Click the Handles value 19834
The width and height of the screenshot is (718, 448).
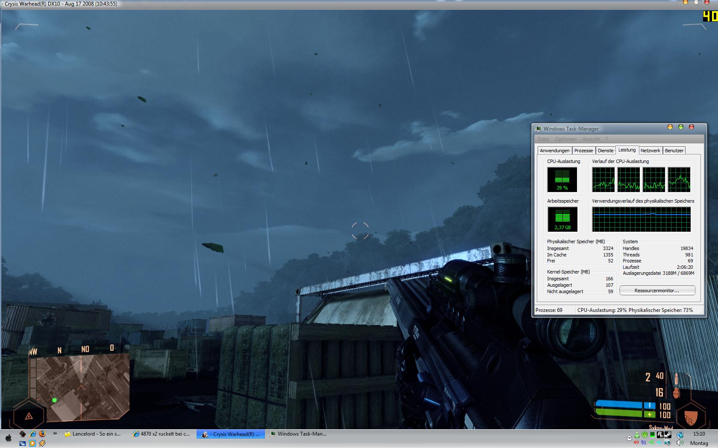point(687,248)
